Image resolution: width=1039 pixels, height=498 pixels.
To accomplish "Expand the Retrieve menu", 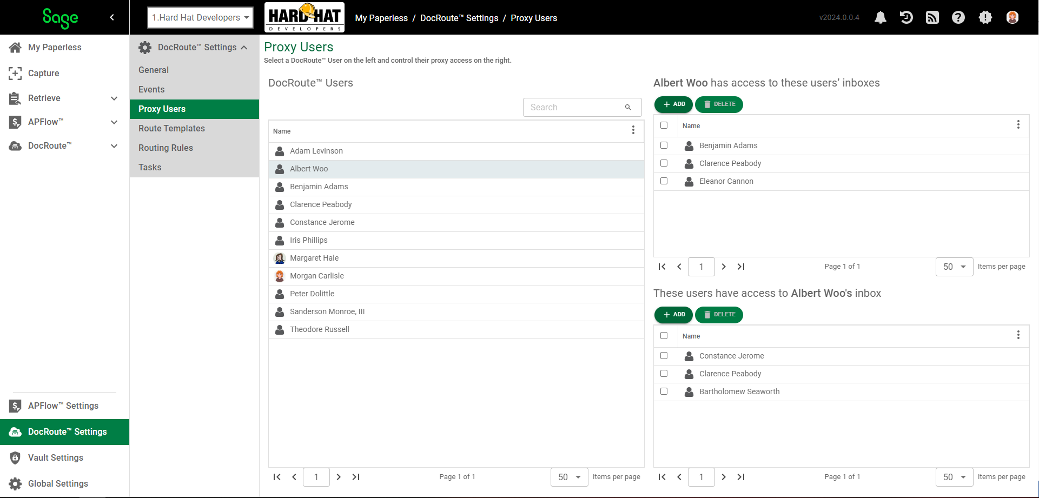I will click(114, 98).
